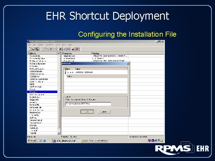Click the Start button on taskbar
This screenshot has width=215, height=161.
(x=32, y=141)
